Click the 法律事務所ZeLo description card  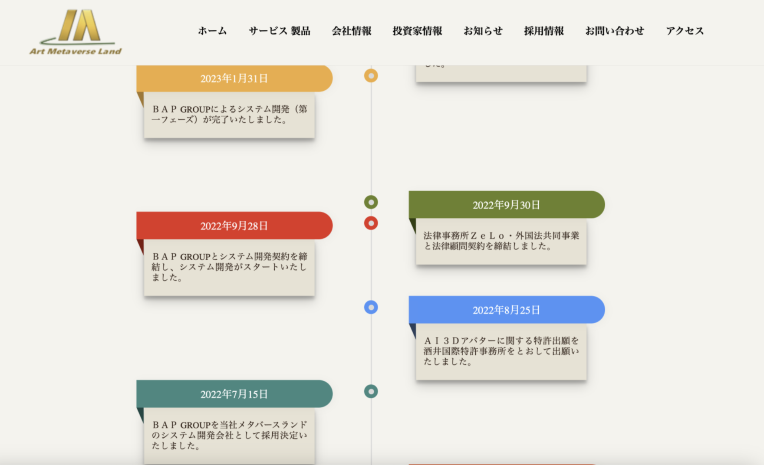click(x=501, y=242)
